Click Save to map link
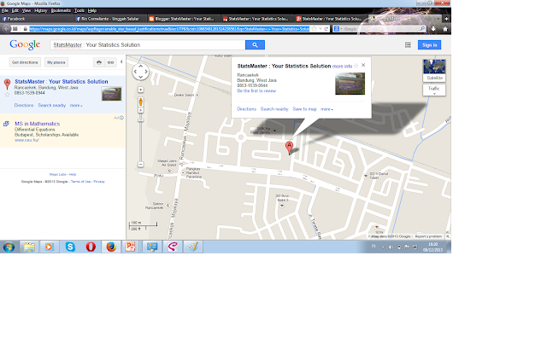The image size is (547, 343). click(304, 109)
